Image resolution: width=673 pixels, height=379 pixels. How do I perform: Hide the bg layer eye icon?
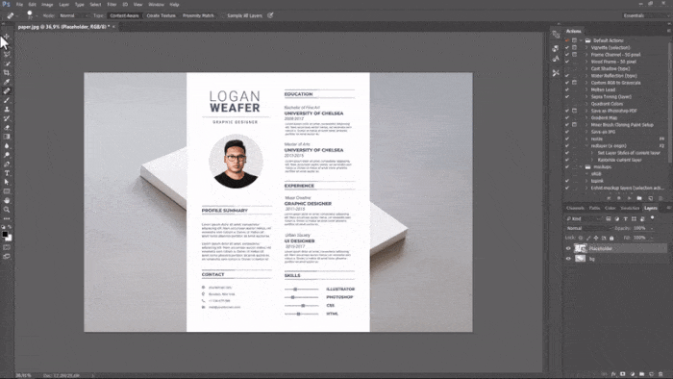pyautogui.click(x=568, y=259)
